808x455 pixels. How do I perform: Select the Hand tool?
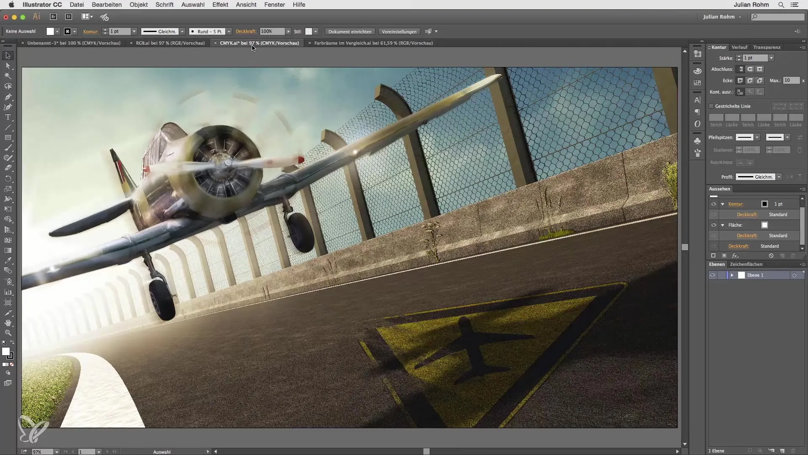[8, 323]
